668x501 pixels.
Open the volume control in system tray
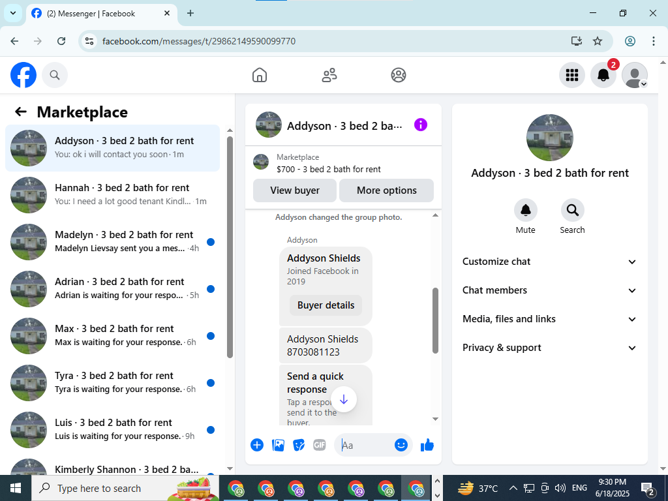[560, 488]
